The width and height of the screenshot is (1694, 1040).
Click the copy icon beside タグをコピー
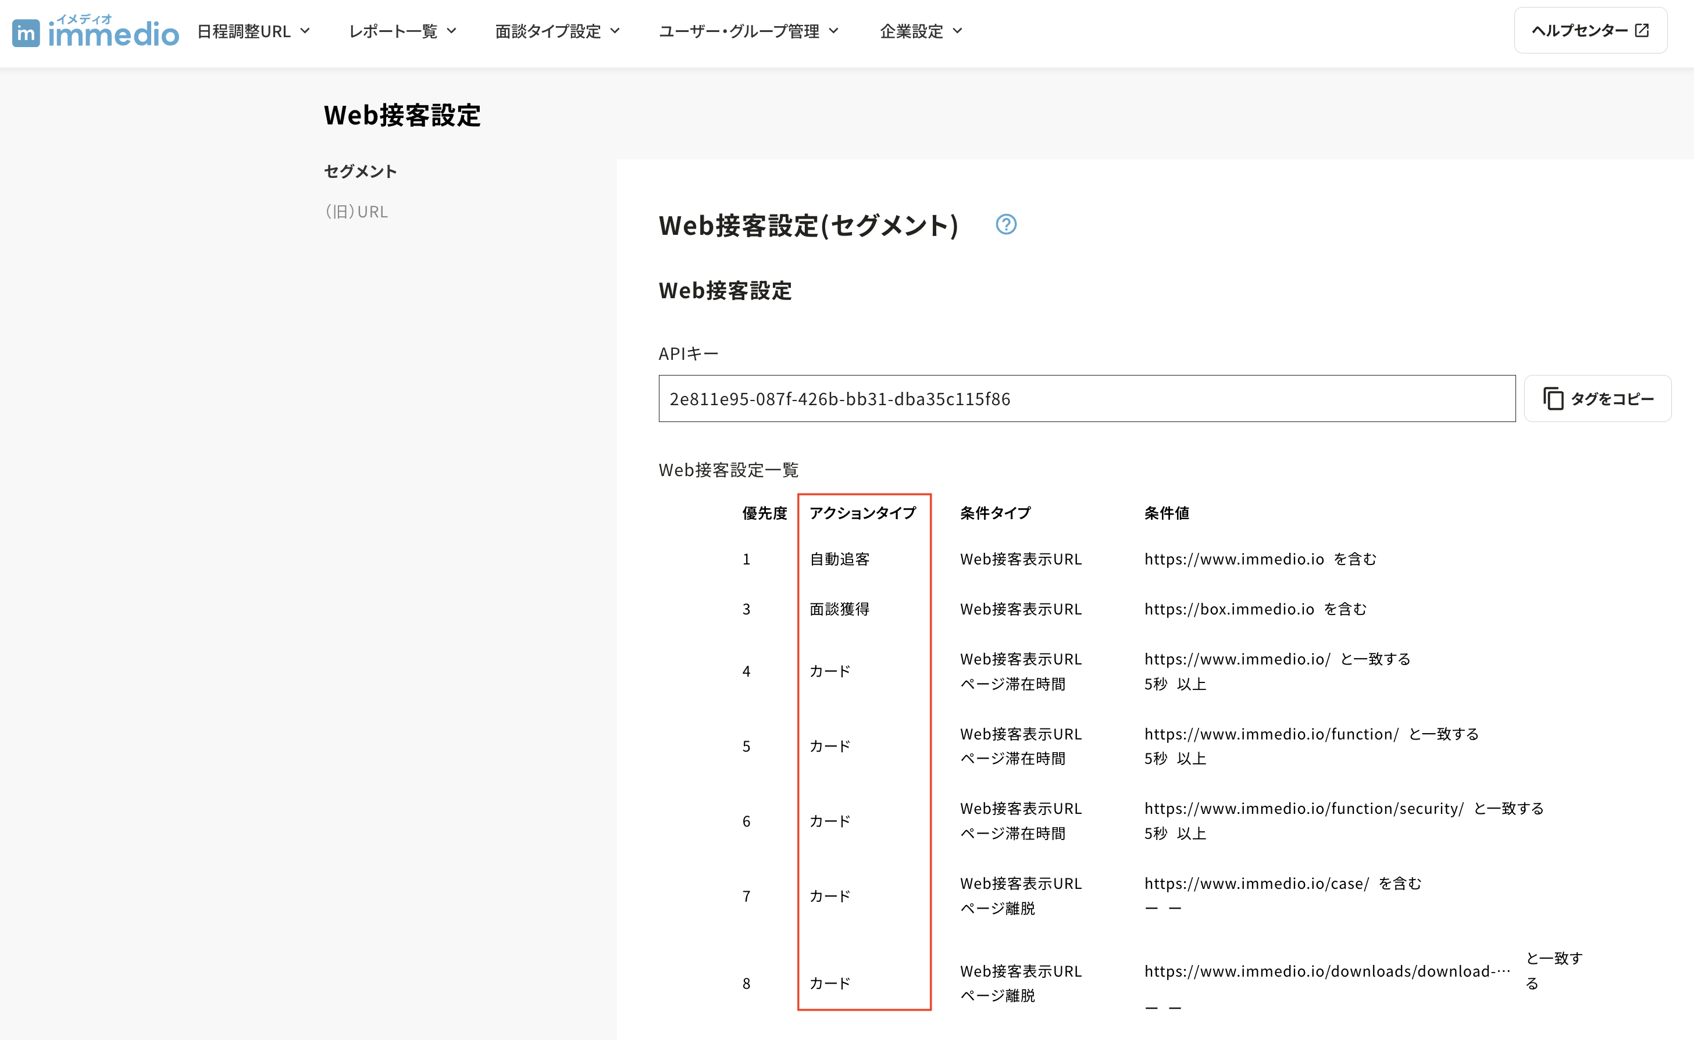[1553, 399]
